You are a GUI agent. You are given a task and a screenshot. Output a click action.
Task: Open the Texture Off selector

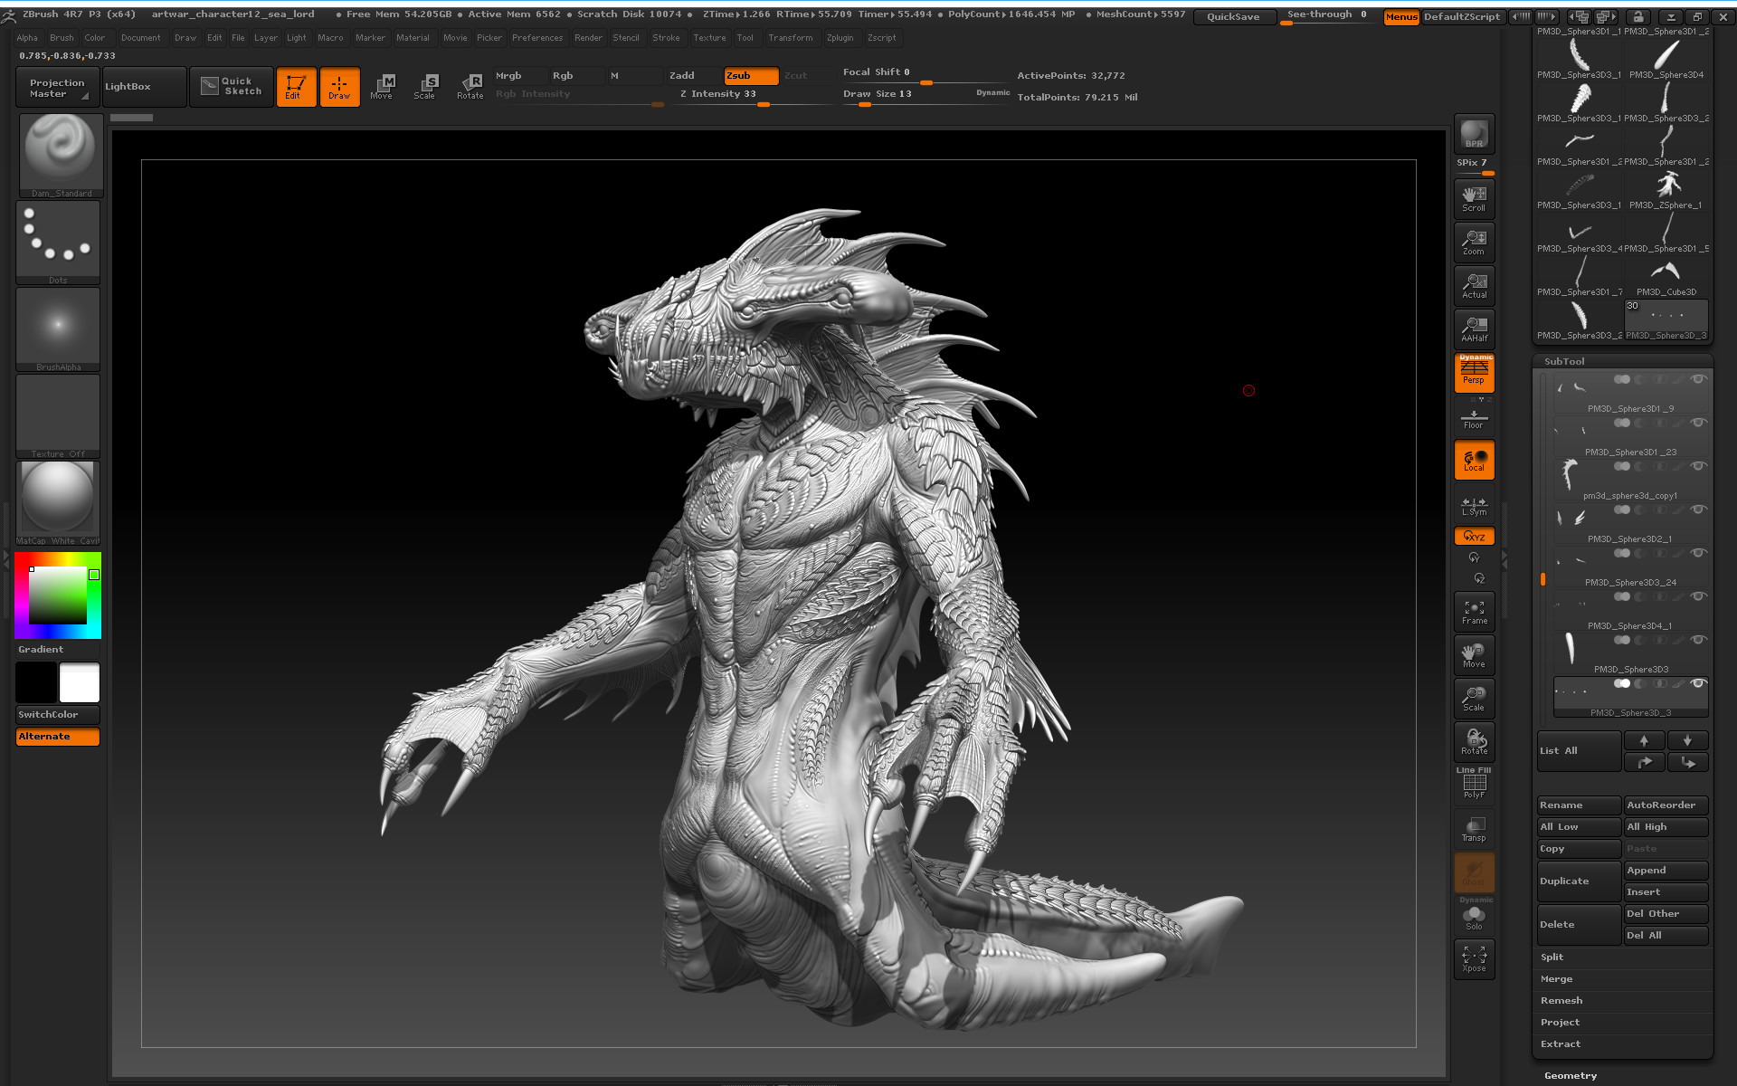pyautogui.click(x=58, y=415)
